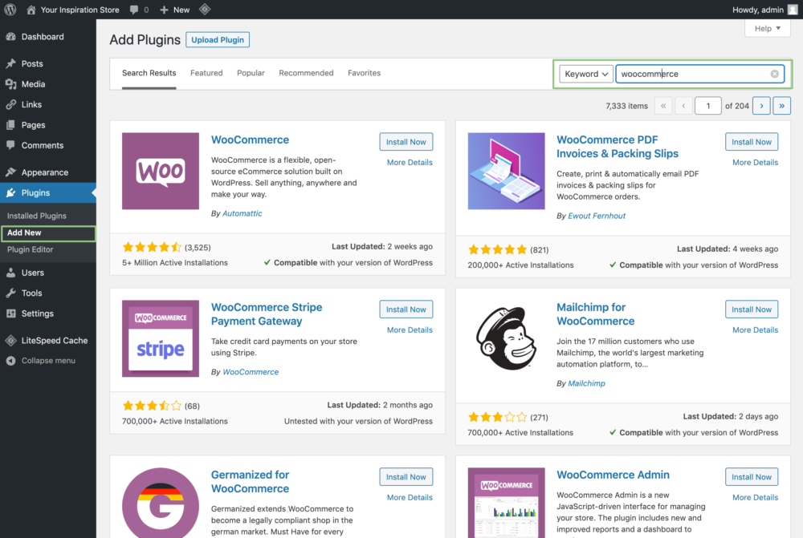
Task: Click the Users person icon in sidebar
Action: click(10, 273)
